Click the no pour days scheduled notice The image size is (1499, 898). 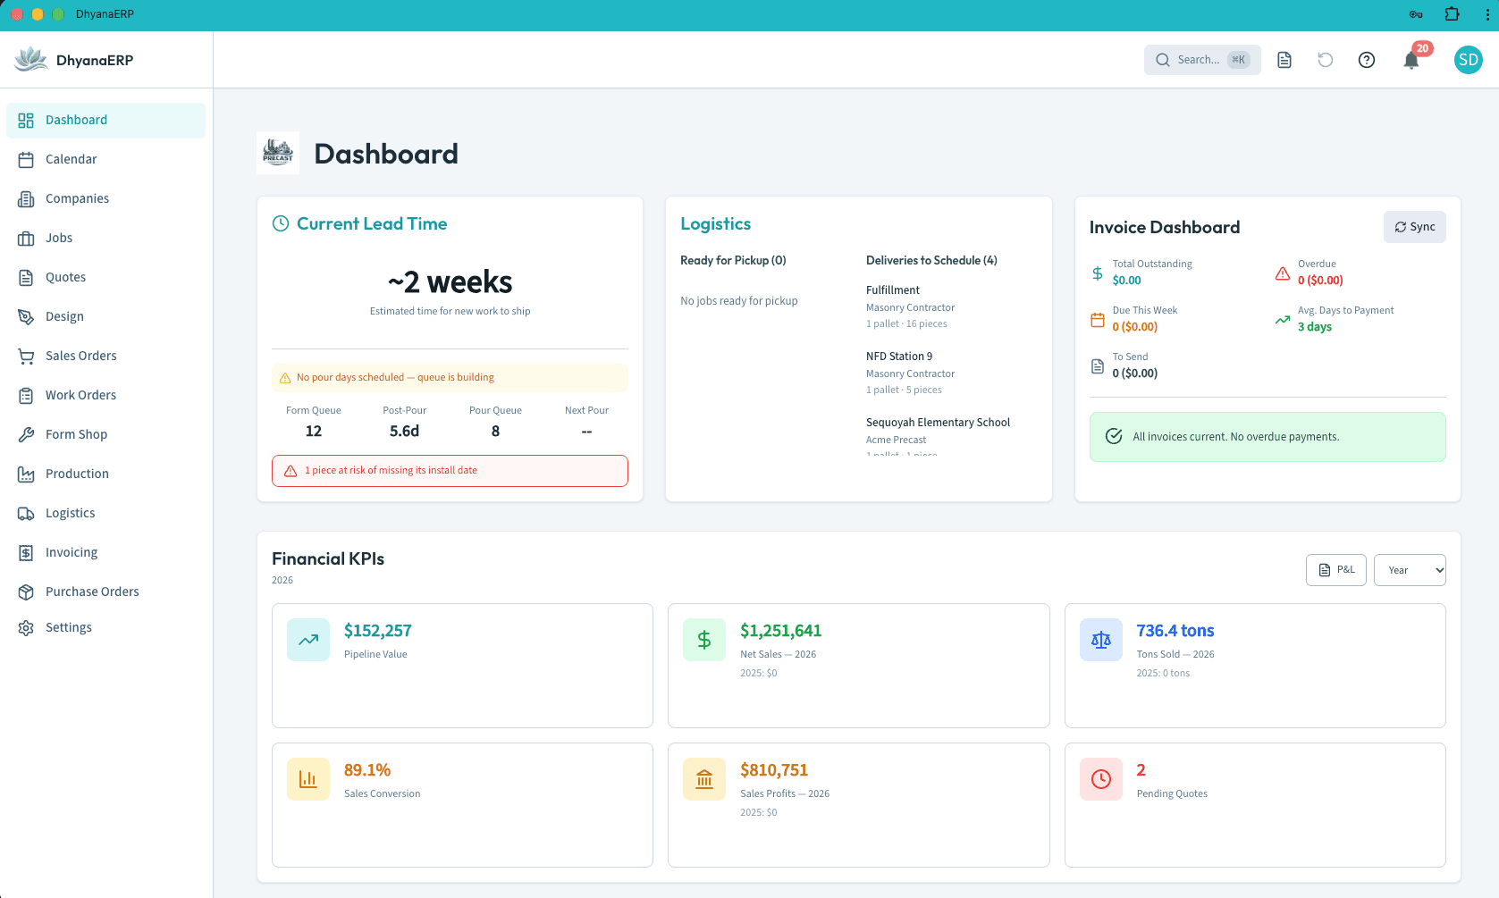tap(450, 378)
